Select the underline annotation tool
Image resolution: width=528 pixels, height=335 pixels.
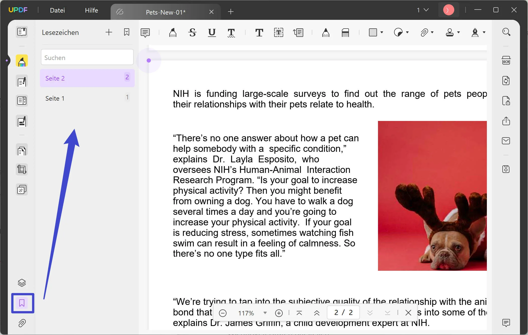[x=212, y=32]
